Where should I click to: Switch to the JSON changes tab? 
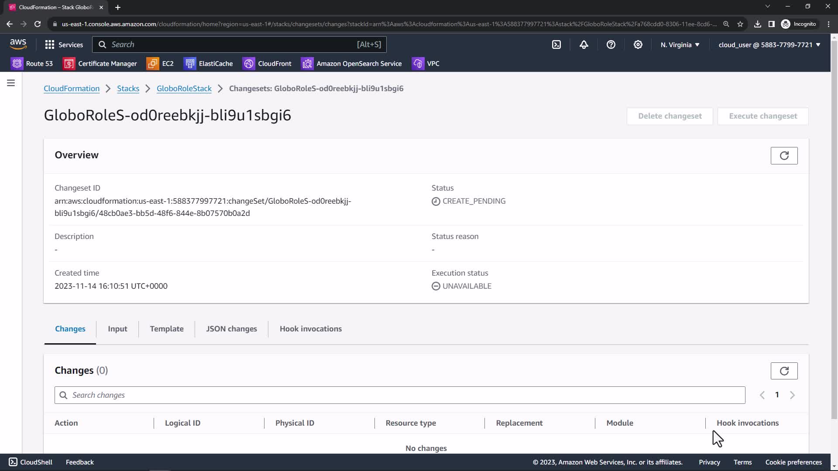click(231, 329)
